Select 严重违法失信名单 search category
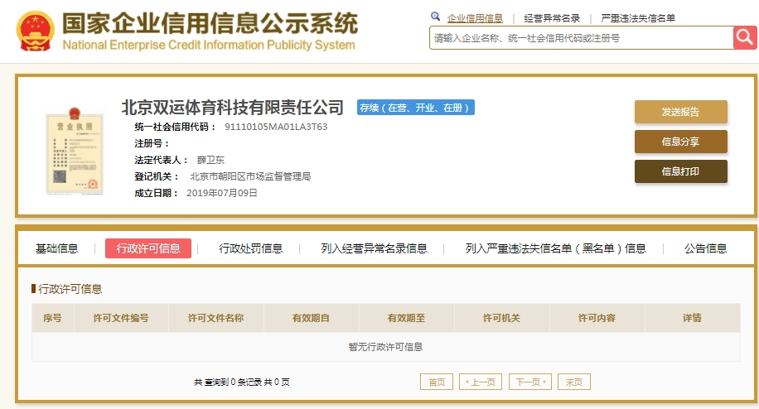Image resolution: width=759 pixels, height=409 pixels. tap(638, 18)
